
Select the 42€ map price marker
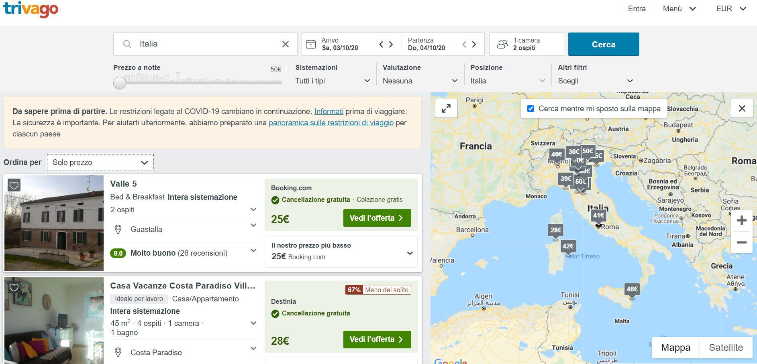click(x=568, y=246)
